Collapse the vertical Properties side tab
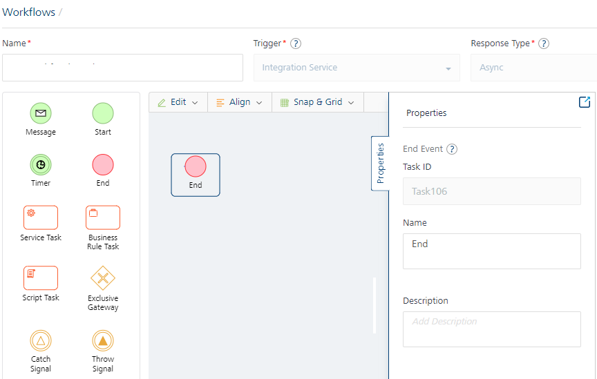 tap(380, 163)
